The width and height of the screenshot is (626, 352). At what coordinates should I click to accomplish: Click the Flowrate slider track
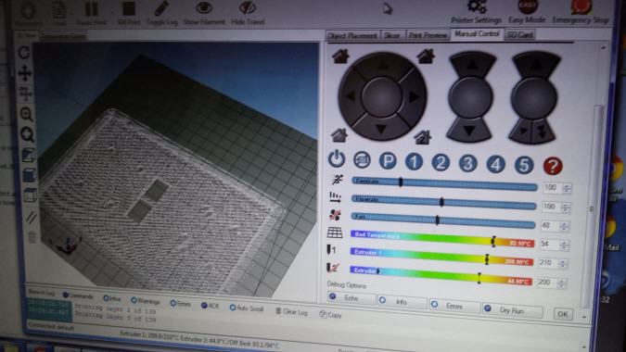[x=443, y=202]
